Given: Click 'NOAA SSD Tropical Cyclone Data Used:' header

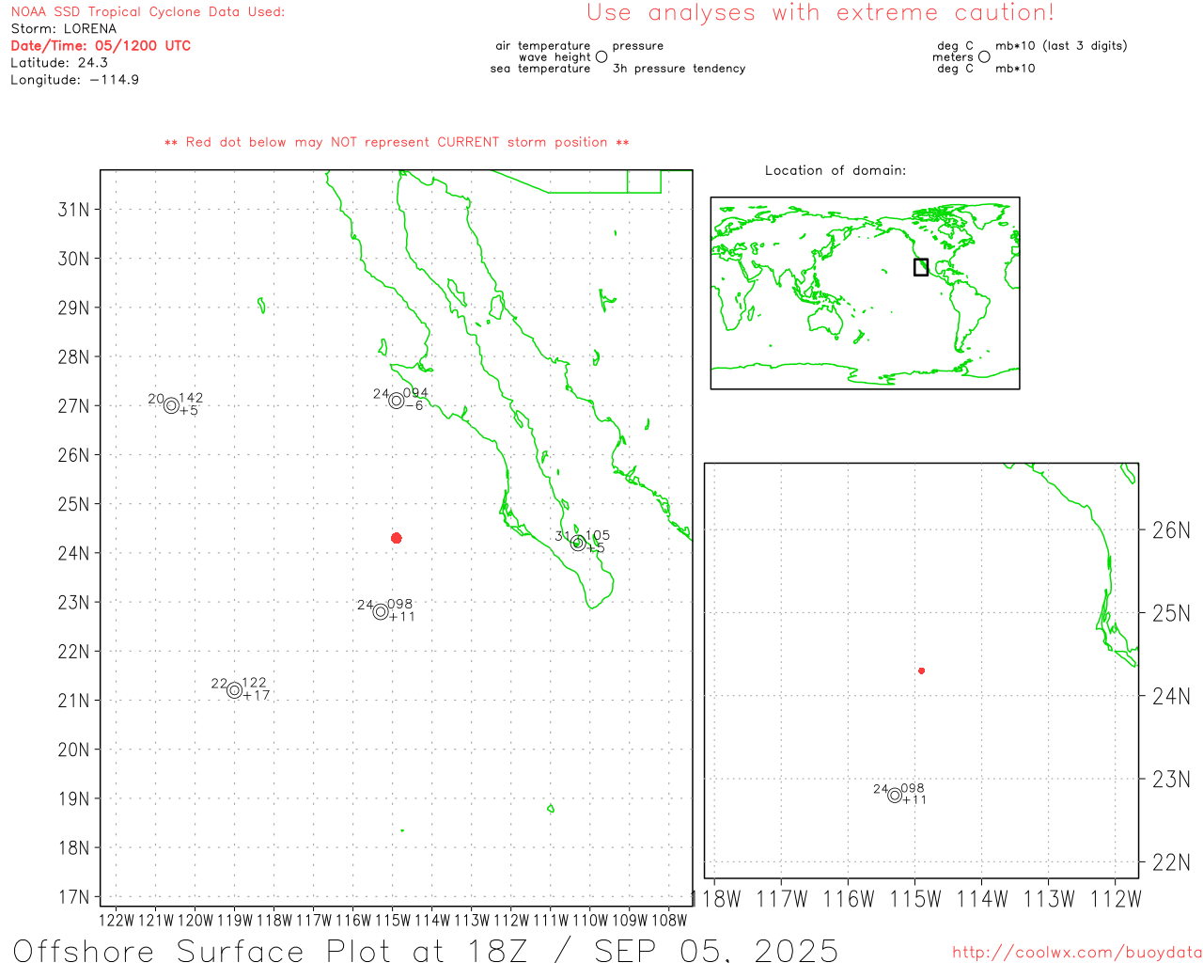Looking at the screenshot, I should tap(148, 12).
